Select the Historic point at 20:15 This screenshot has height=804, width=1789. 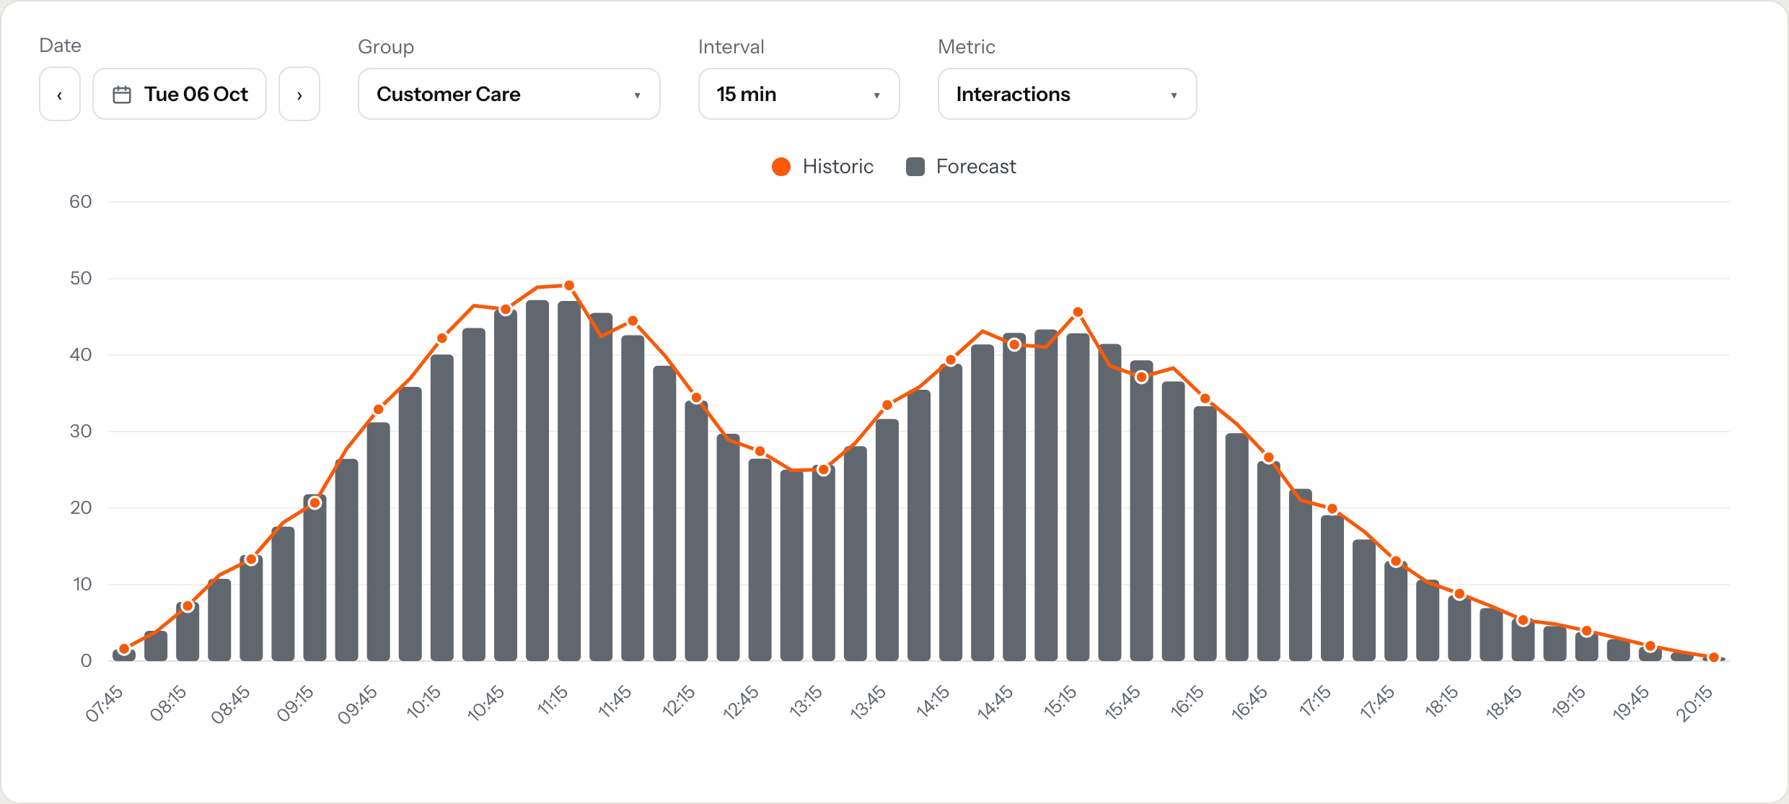[x=1714, y=657]
